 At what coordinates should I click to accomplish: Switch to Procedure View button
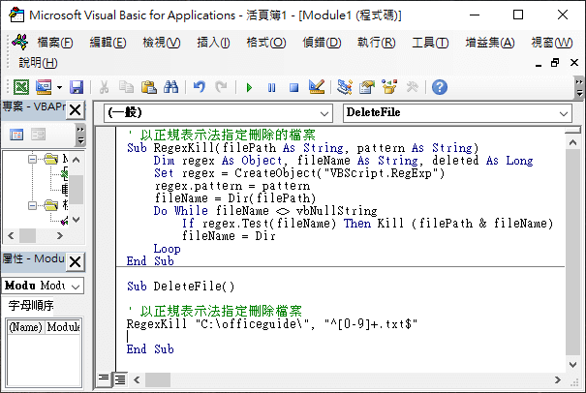(104, 379)
